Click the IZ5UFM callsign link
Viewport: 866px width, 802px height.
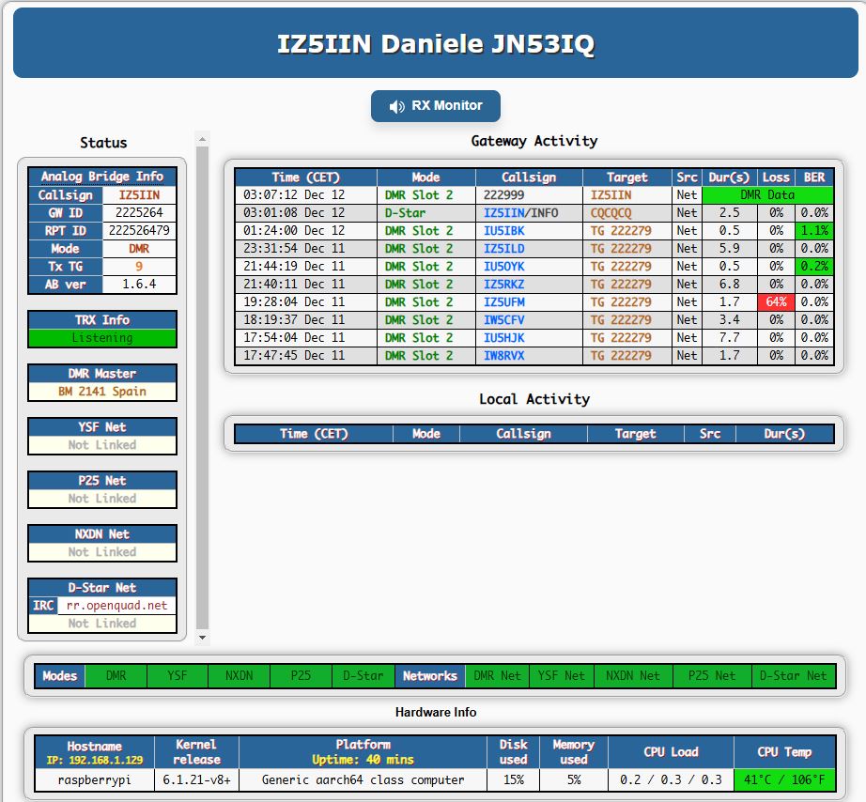click(504, 302)
